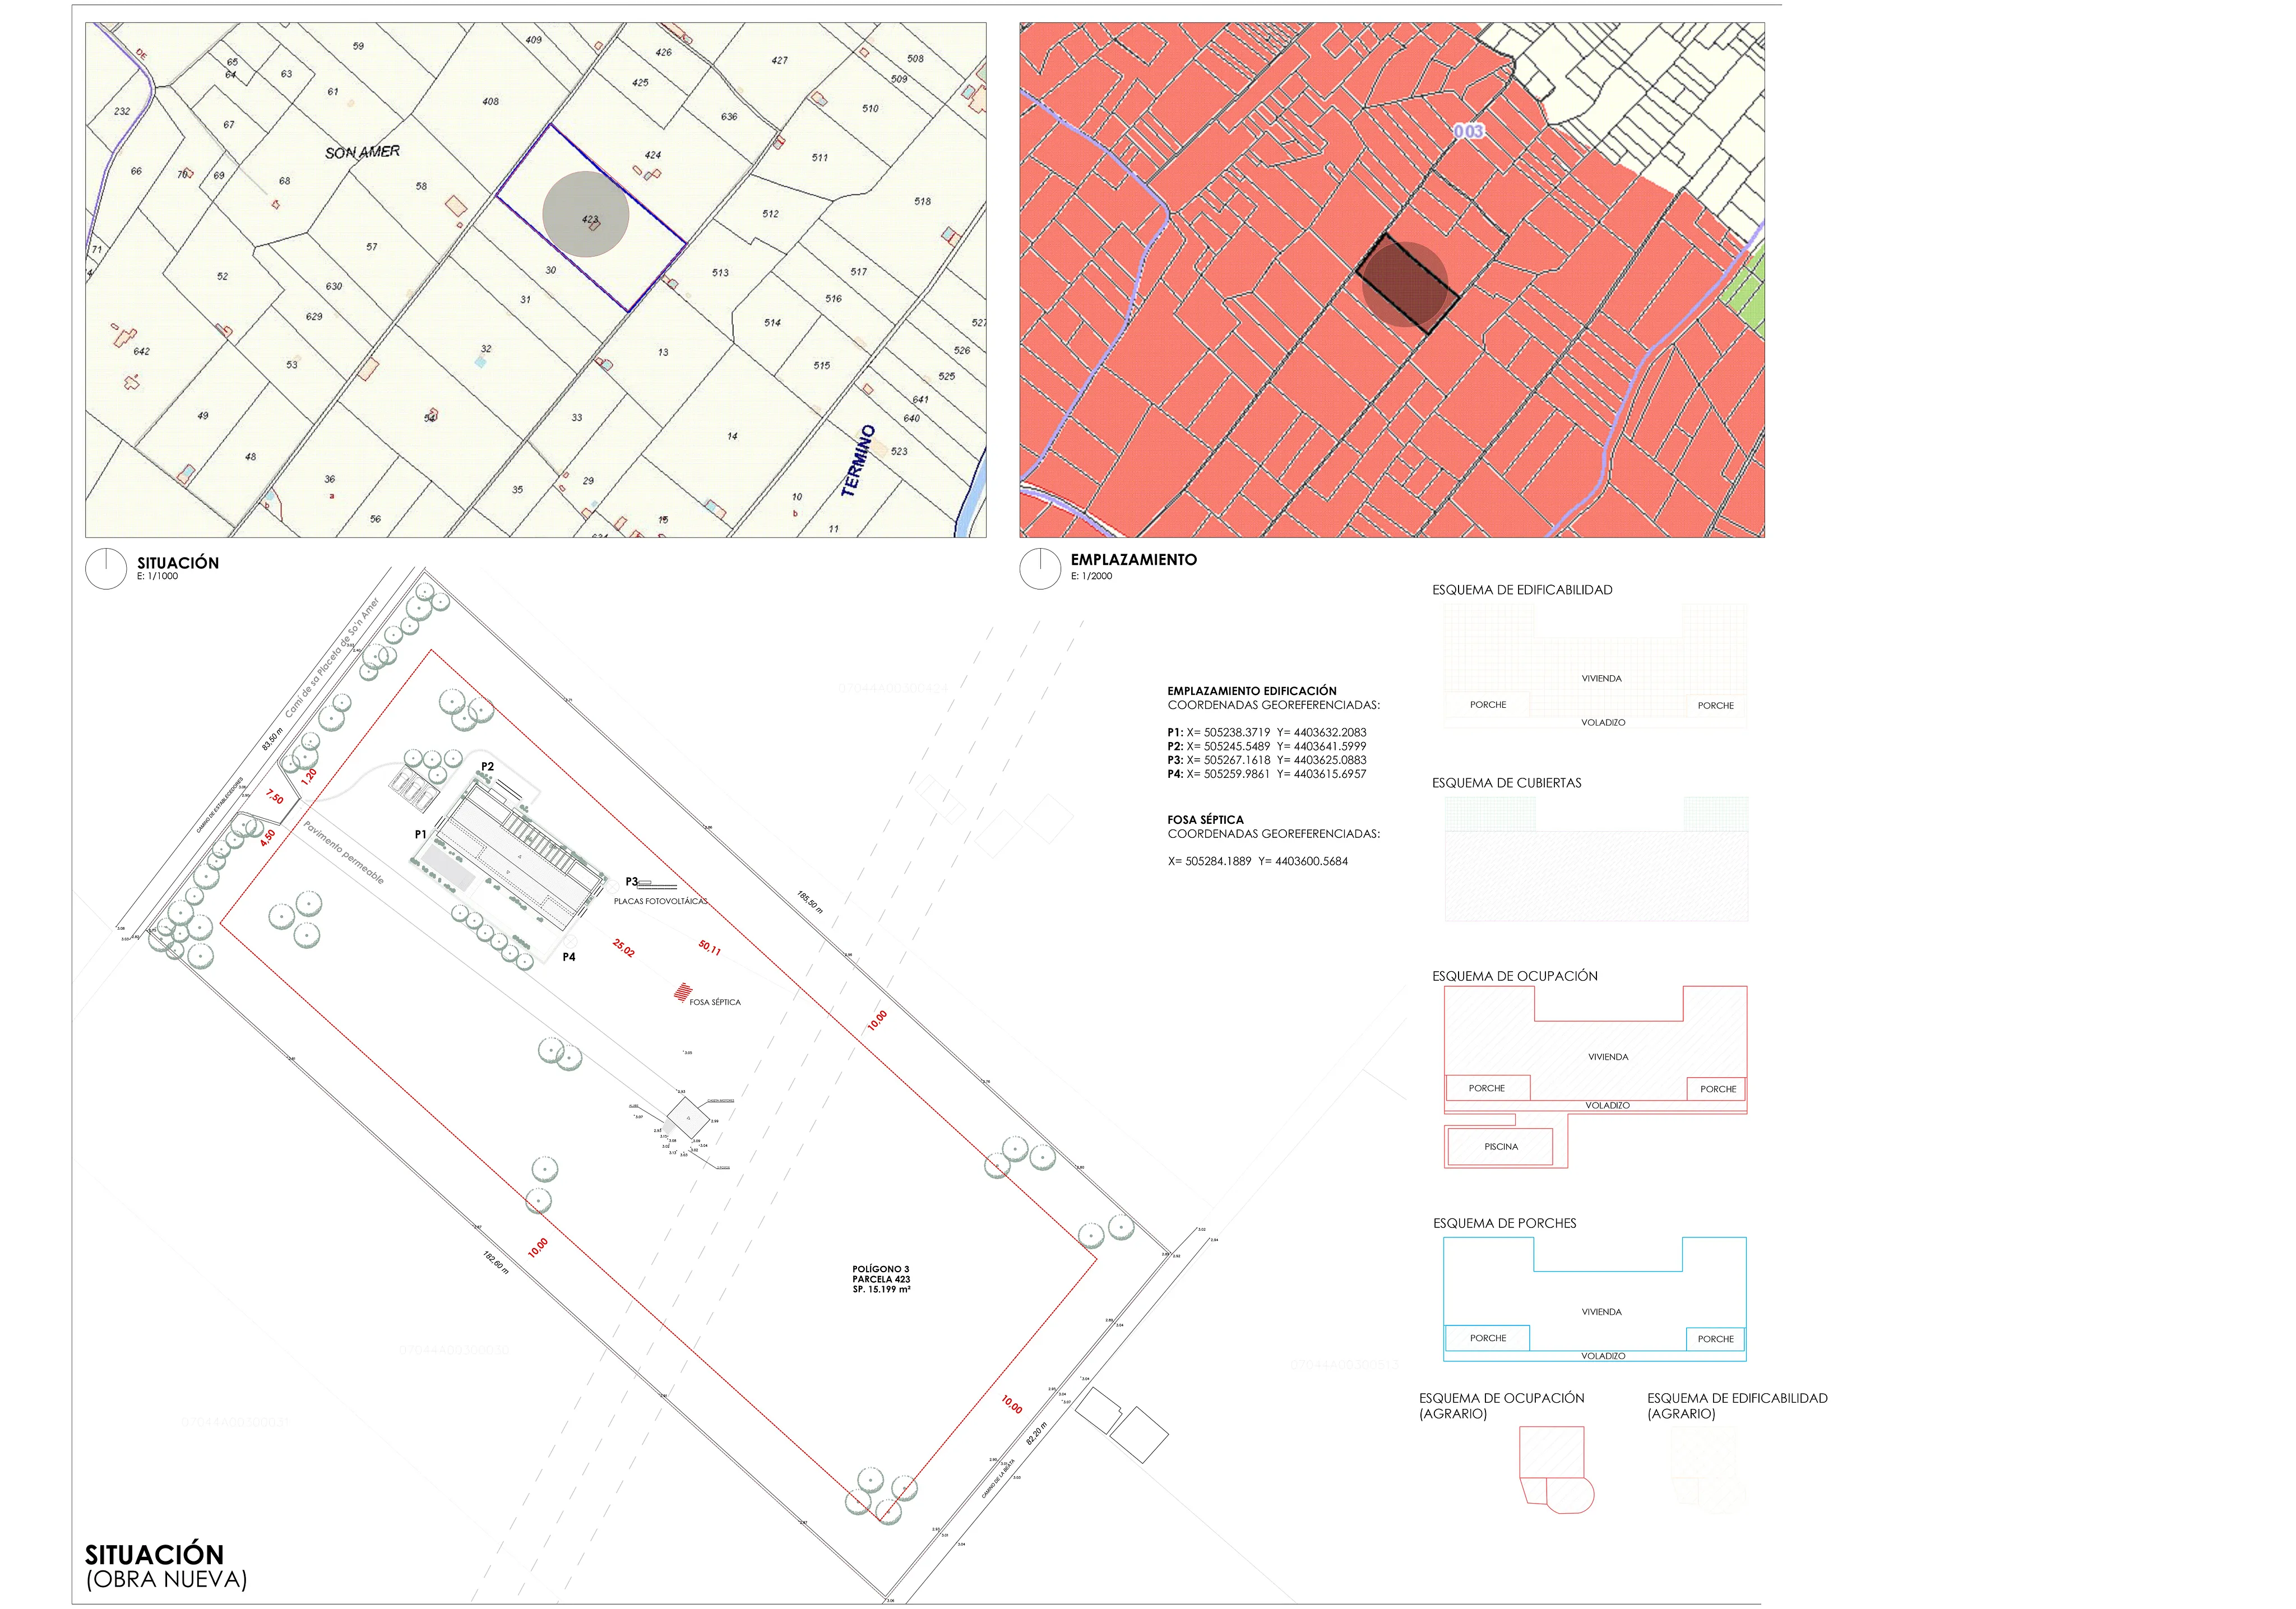Screen dimensions: 2296x1609
Task: Click 'EMPLAZAMIENTO EDIFICACIÓN' coordinates heading
Action: [1252, 691]
